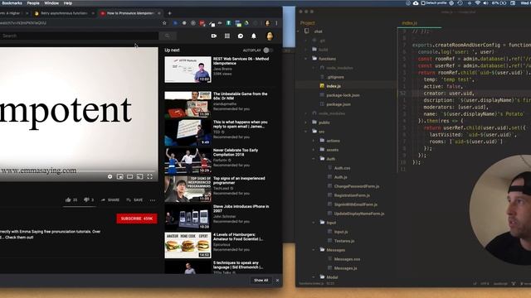Open package.json in project tree
The image size is (531, 298).
coord(339,104)
